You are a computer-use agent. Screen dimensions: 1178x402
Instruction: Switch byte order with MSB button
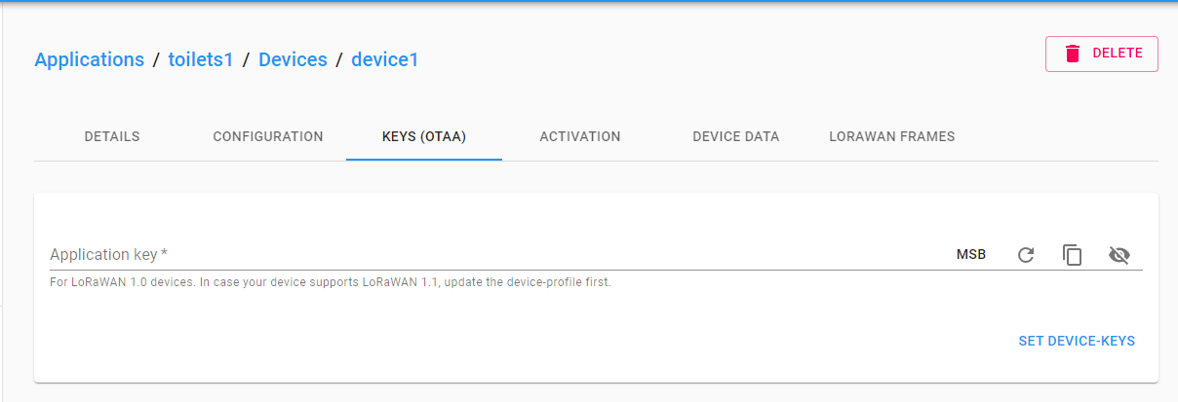point(970,255)
